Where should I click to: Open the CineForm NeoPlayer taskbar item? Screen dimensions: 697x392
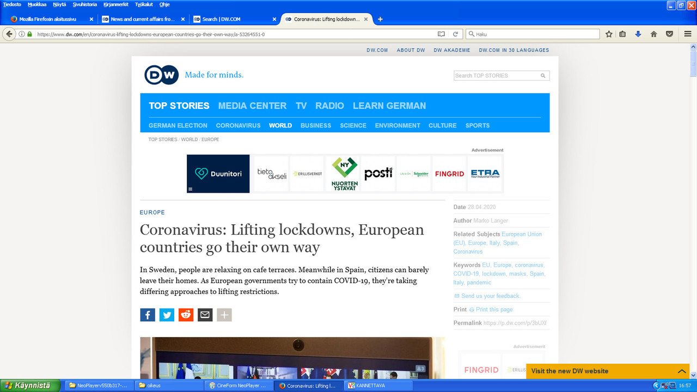239,385
